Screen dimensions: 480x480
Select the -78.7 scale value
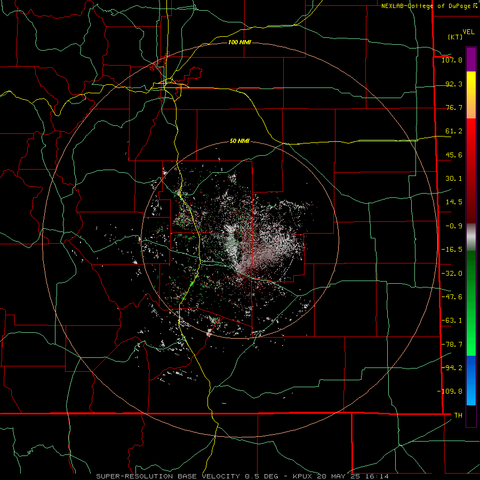click(452, 345)
